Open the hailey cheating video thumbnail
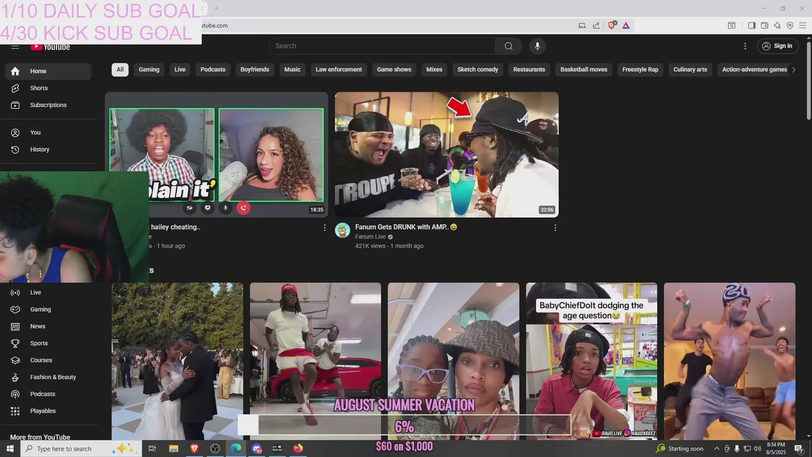The width and height of the screenshot is (812, 457). click(x=216, y=155)
